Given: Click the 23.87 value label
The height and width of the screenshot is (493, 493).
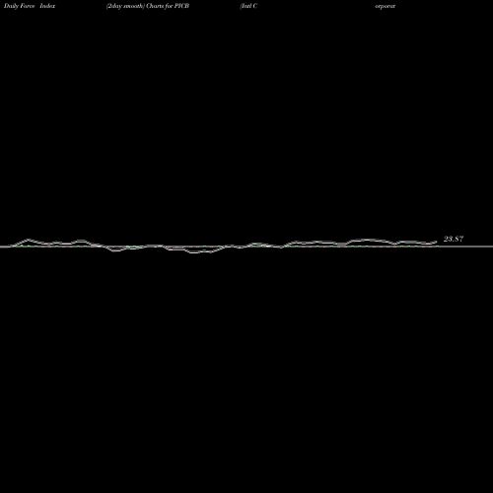Looking at the screenshot, I should pos(454,239).
